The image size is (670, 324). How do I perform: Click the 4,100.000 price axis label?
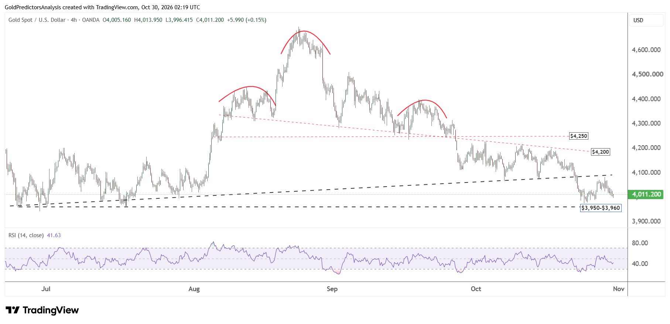[646, 173]
